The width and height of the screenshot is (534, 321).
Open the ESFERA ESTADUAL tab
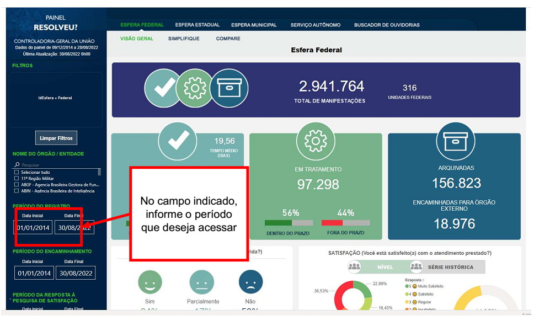[x=197, y=25]
